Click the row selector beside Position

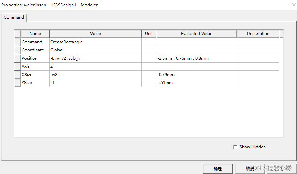pos(18,58)
